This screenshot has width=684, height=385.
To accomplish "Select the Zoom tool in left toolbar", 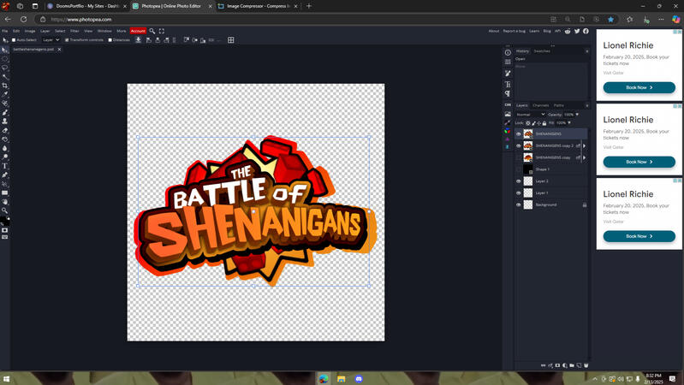I will (5, 210).
